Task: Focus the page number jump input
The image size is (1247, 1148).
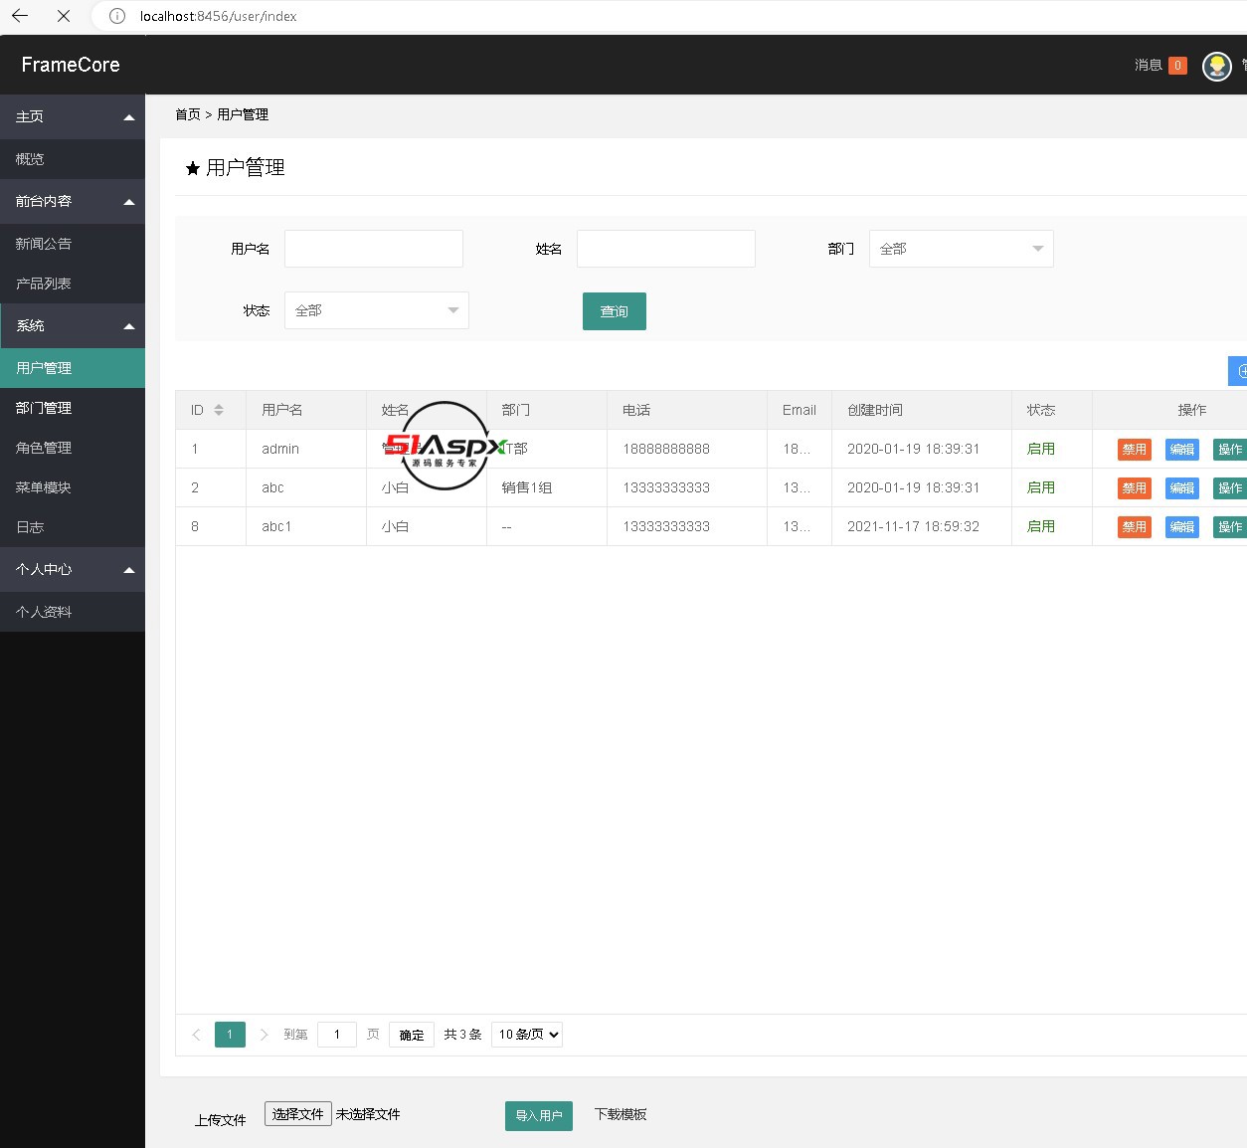Action: [x=337, y=1035]
